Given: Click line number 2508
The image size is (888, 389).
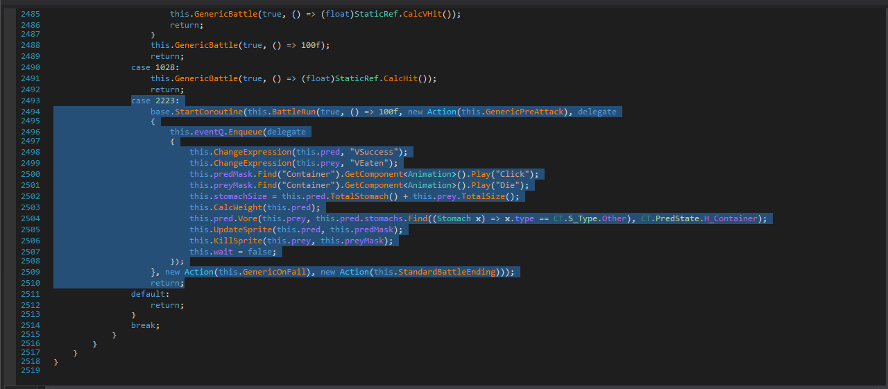Looking at the screenshot, I should tap(31, 262).
